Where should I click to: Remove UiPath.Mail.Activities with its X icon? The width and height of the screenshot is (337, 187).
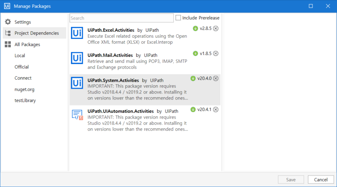[216, 53]
